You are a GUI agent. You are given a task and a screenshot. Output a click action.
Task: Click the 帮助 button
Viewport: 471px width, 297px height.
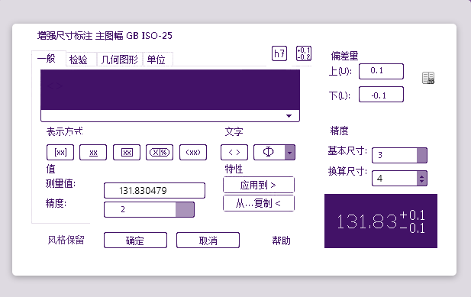[281, 241]
